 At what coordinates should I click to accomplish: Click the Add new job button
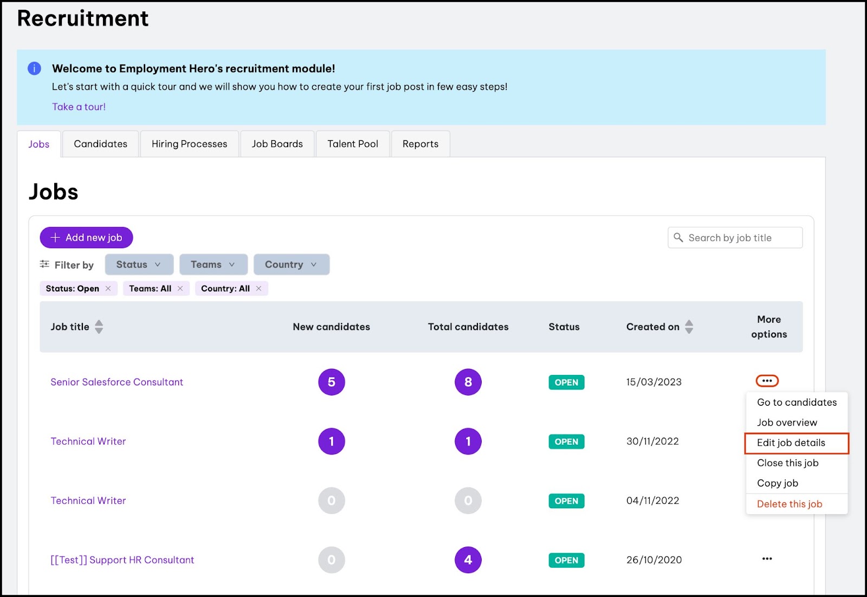(x=86, y=237)
